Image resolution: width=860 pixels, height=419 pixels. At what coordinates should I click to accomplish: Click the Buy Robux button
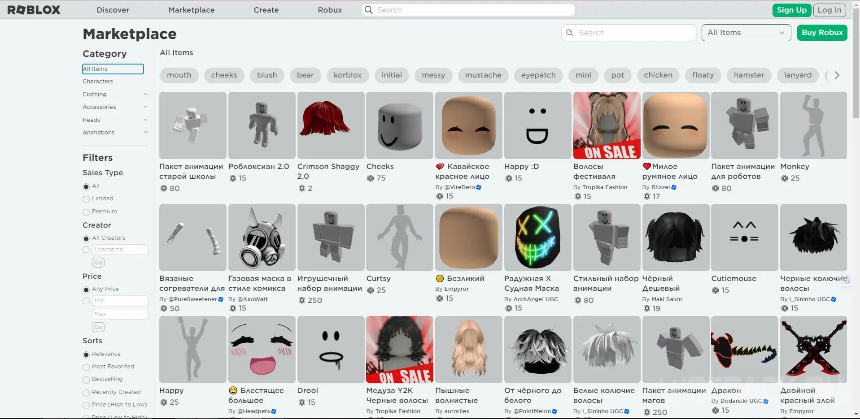tap(822, 33)
